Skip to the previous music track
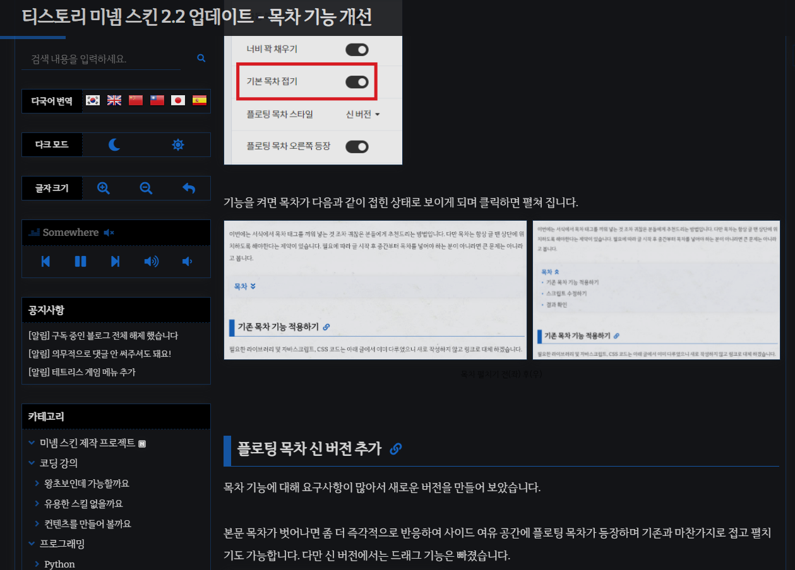 click(45, 261)
